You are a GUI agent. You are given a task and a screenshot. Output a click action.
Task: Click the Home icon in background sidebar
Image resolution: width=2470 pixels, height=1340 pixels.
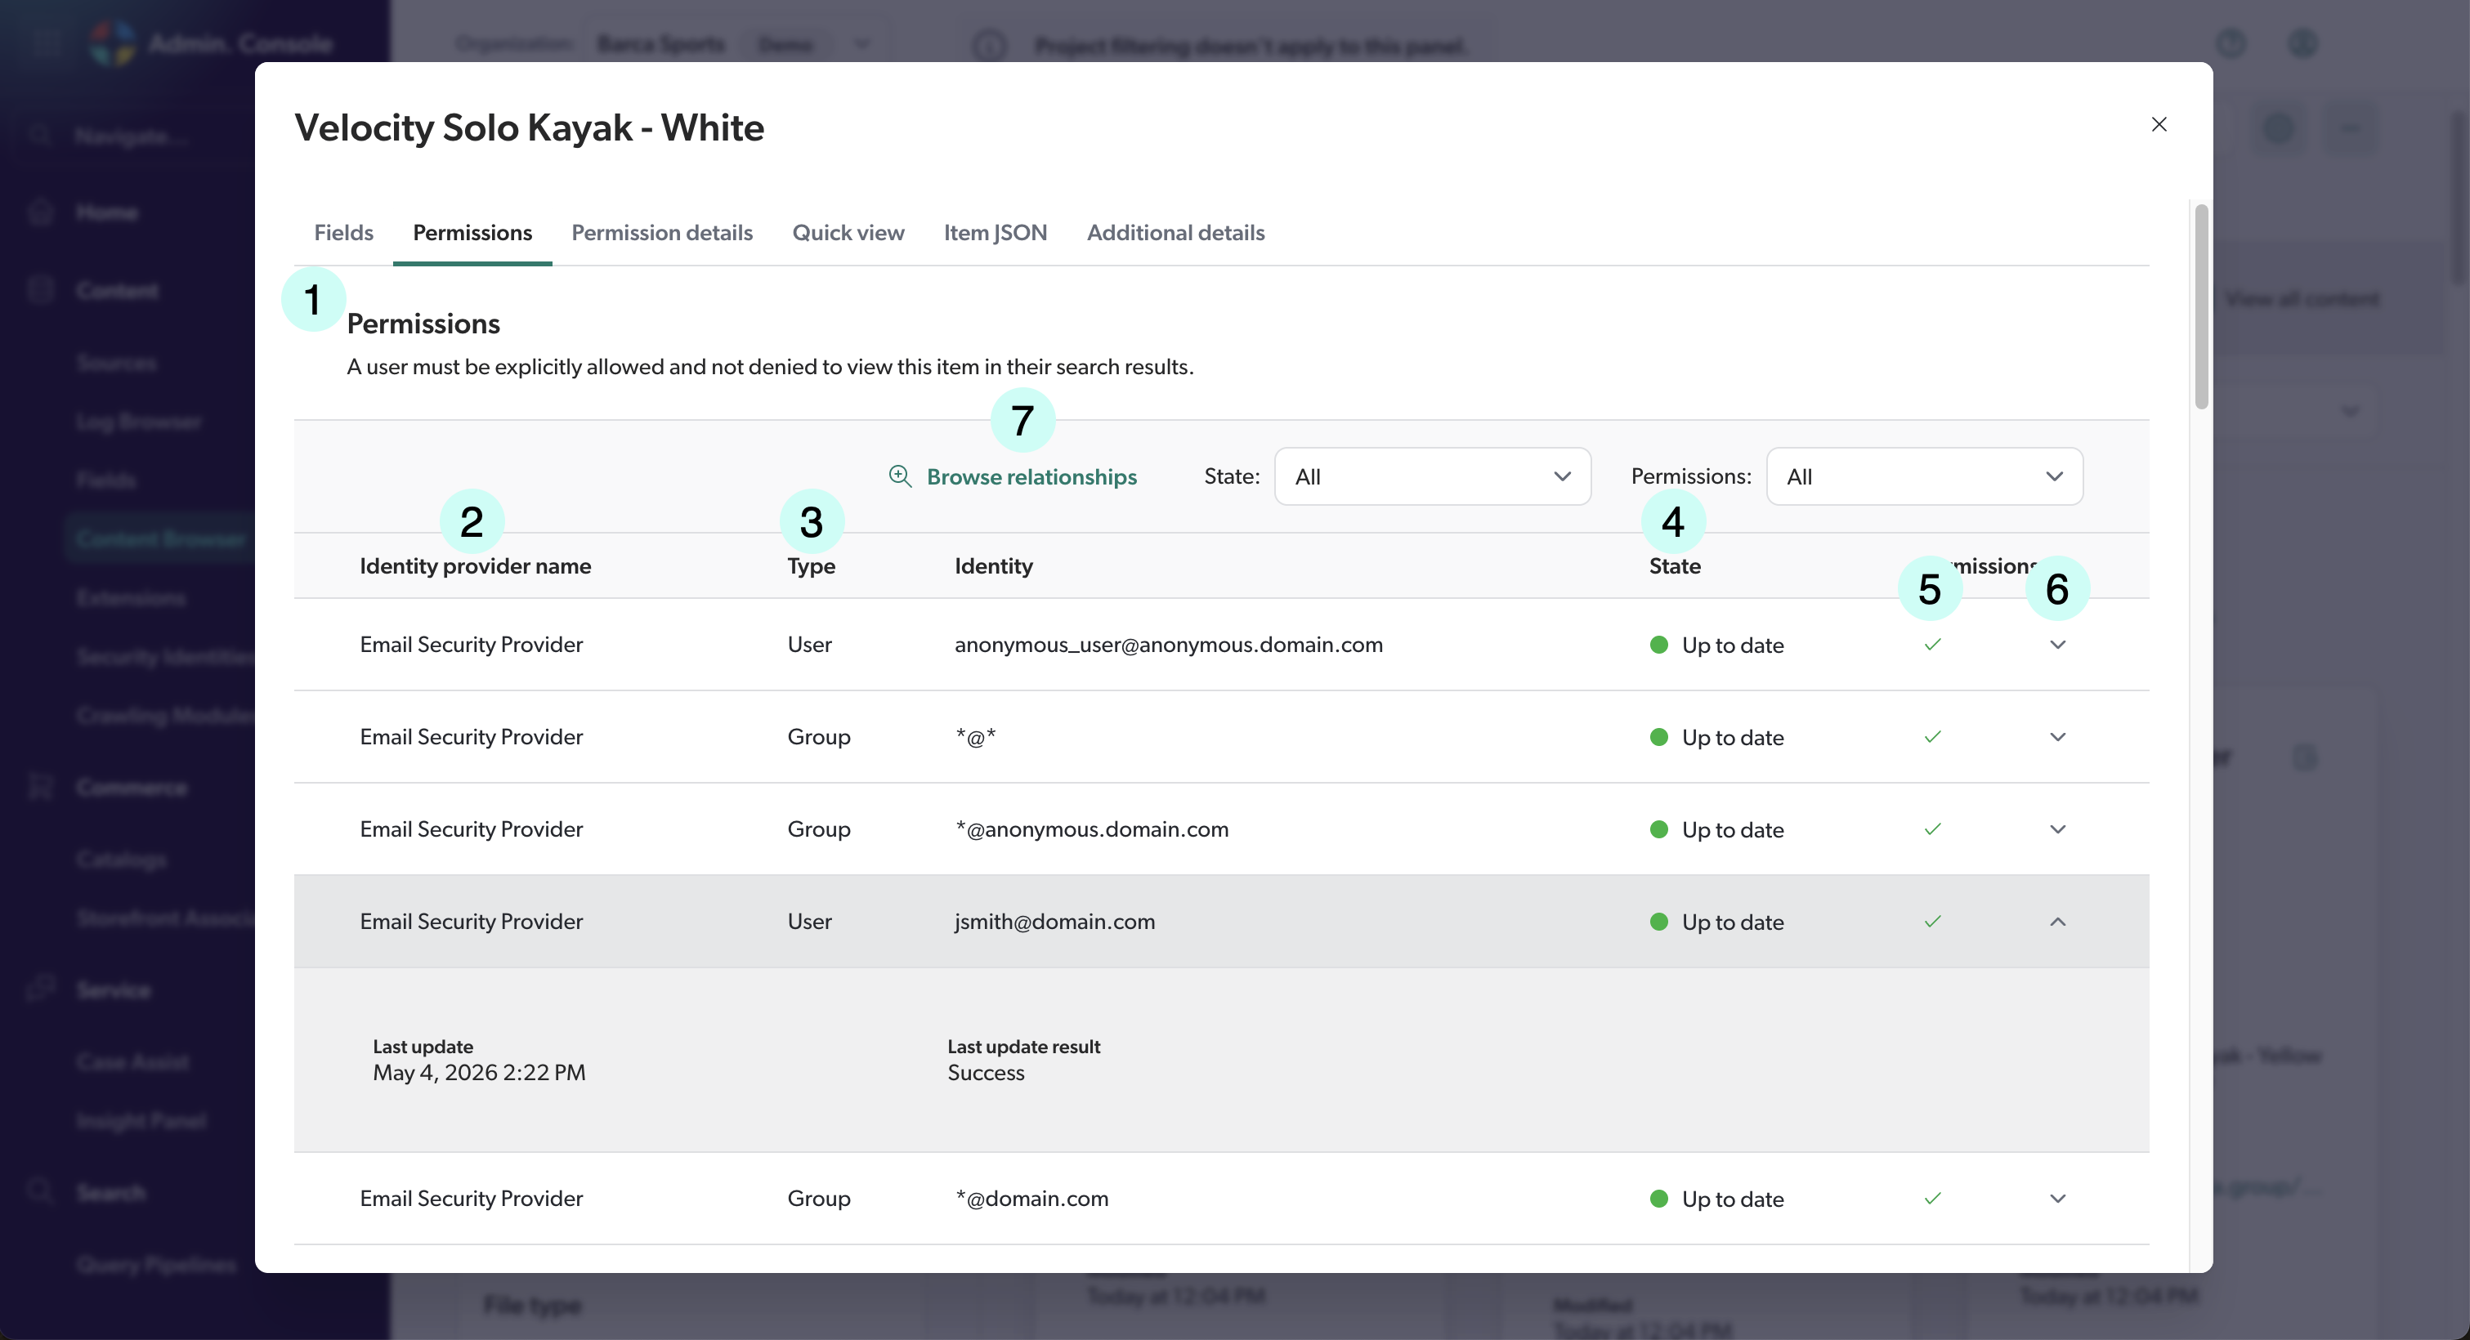point(40,212)
